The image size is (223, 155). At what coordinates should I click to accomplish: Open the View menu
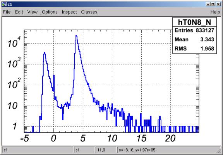pyautogui.click(x=32, y=12)
